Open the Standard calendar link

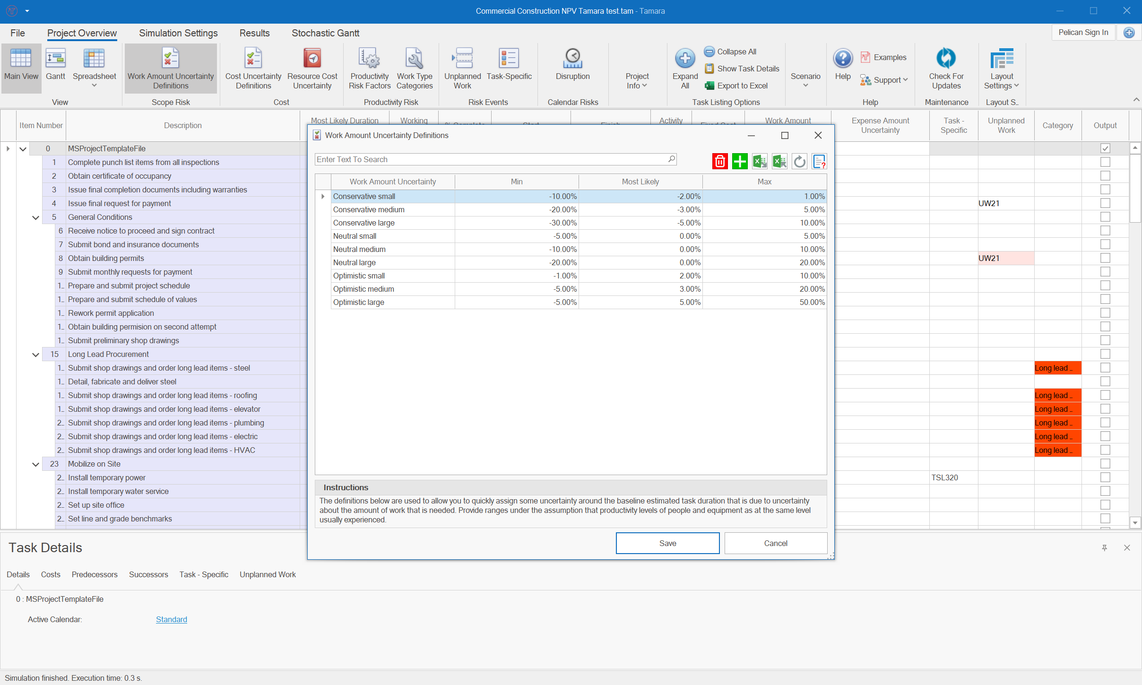tap(171, 619)
